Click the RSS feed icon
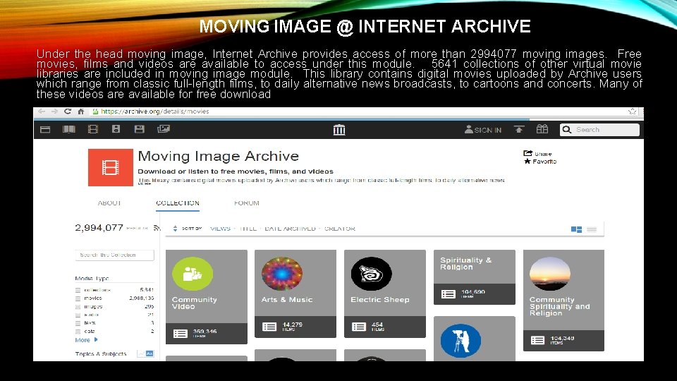This screenshot has height=381, width=677. click(157, 228)
